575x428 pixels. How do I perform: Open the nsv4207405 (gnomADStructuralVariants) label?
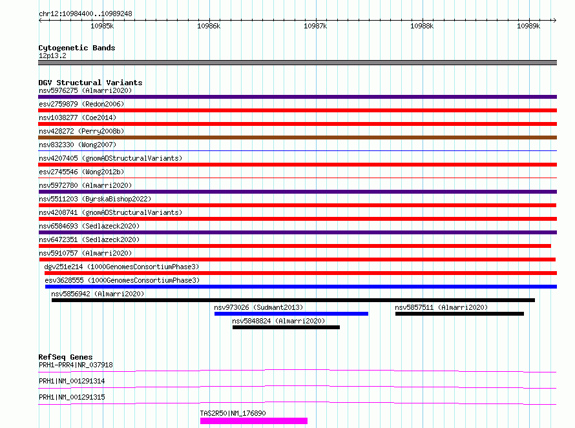tap(110, 158)
